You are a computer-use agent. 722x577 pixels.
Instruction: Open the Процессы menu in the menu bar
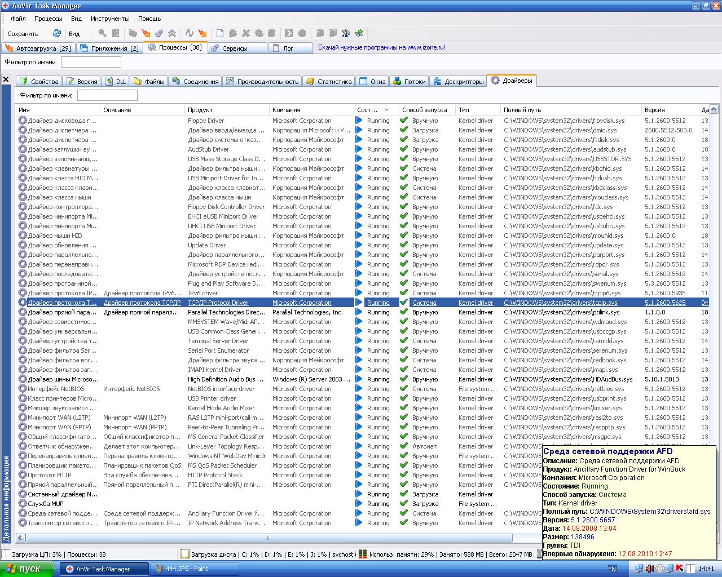pyautogui.click(x=48, y=19)
